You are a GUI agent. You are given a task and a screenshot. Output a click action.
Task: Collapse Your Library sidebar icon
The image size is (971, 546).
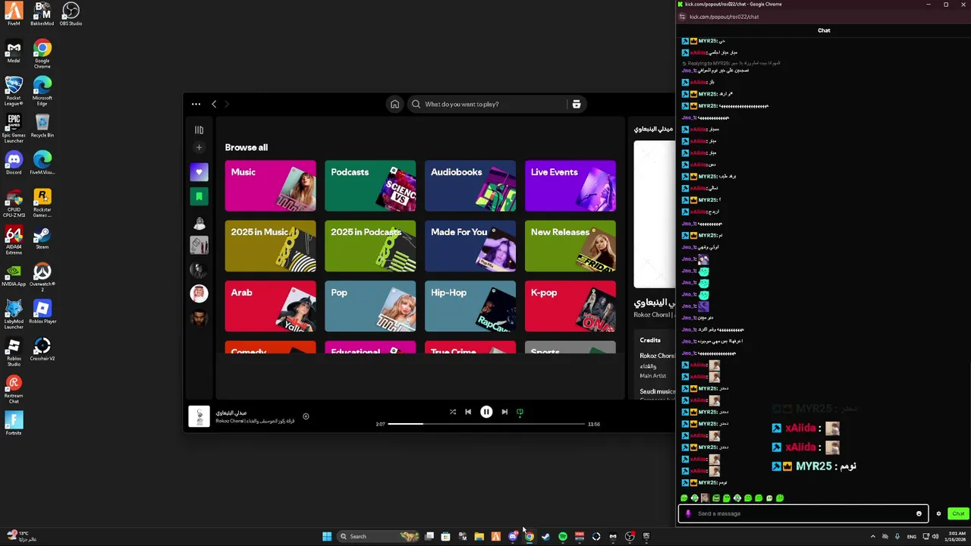[199, 130]
